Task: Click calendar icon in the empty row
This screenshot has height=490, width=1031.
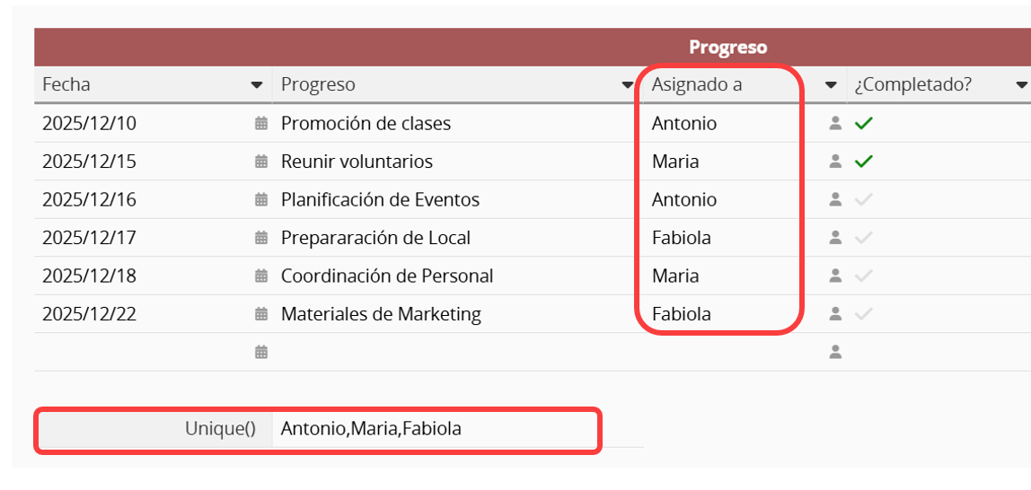Action: 261,353
